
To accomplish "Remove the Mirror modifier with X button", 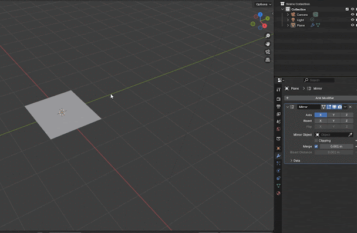I will (351, 107).
